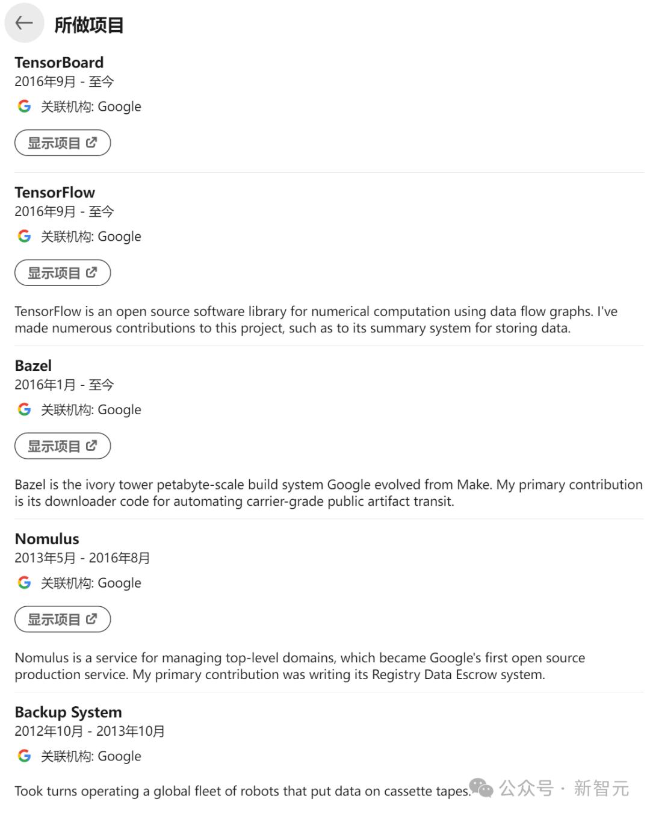Screen dimensions: 650x814
Task: Open the Bazel 显示项目 button
Action: [x=63, y=446]
